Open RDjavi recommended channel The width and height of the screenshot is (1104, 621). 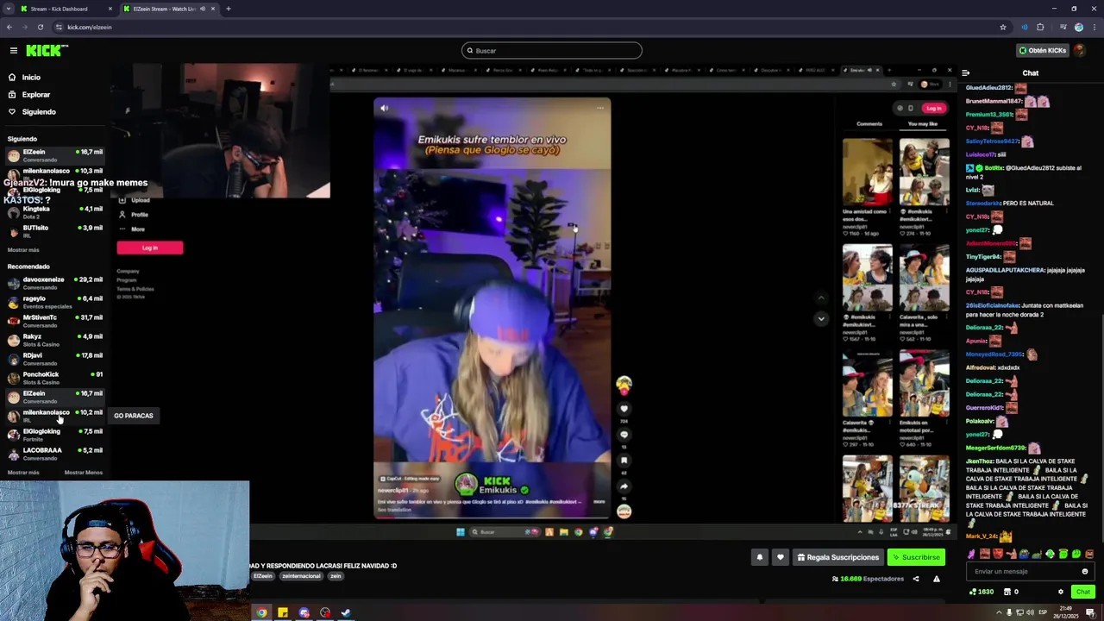pos(55,359)
